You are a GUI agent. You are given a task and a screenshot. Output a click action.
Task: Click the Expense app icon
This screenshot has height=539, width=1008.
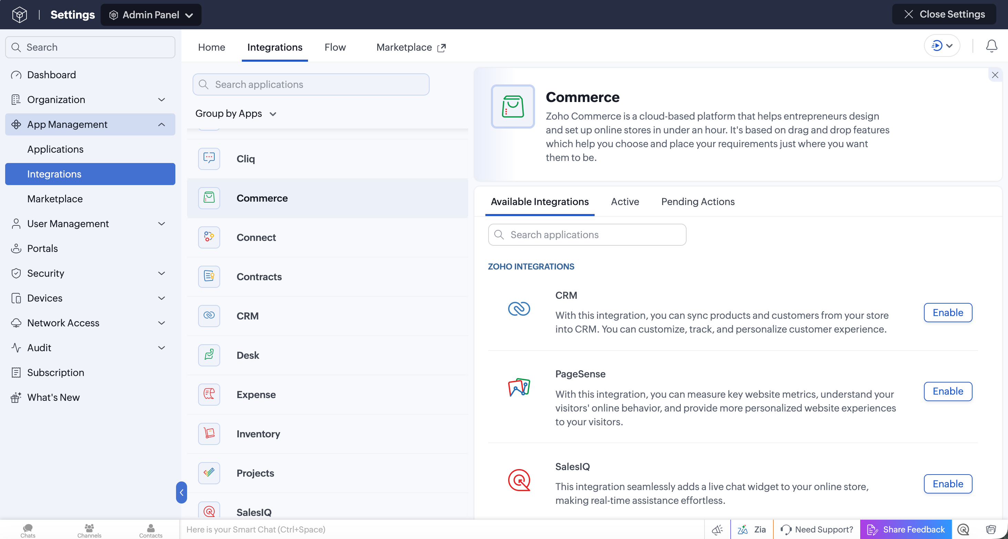coord(209,394)
